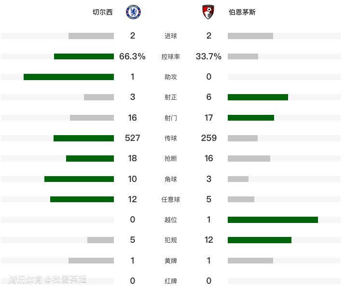Select the 进球 stat label
This screenshot has height=291, width=359.
point(171,36)
